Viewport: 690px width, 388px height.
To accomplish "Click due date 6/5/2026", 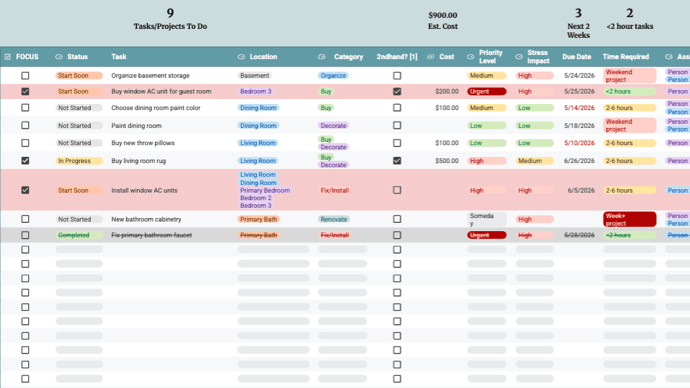I will [581, 191].
